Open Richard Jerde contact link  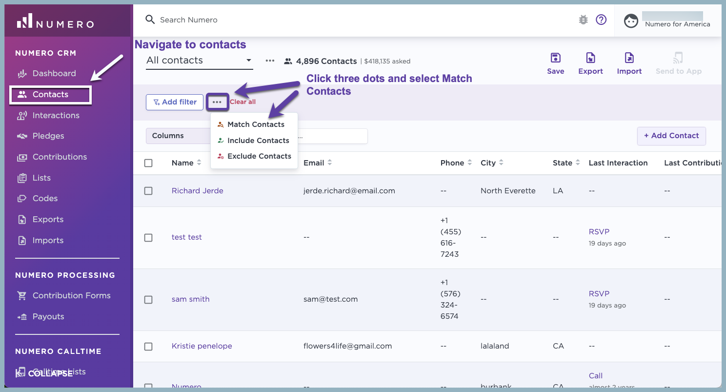pyautogui.click(x=198, y=191)
